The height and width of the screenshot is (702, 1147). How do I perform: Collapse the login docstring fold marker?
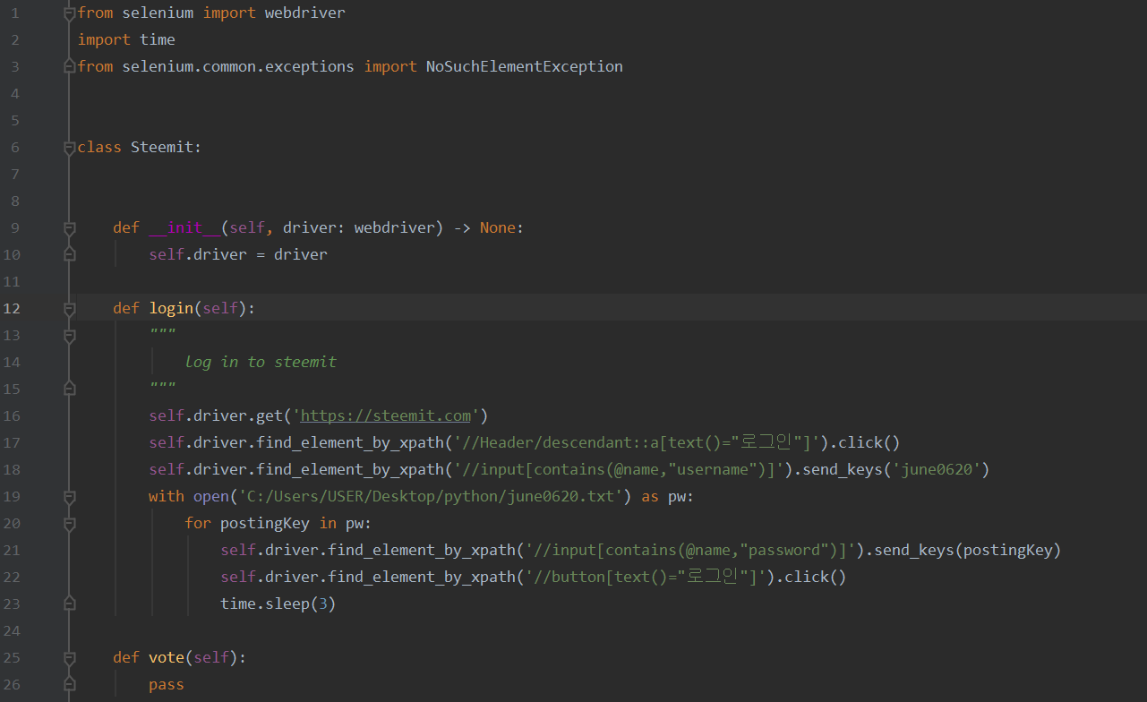(x=70, y=336)
